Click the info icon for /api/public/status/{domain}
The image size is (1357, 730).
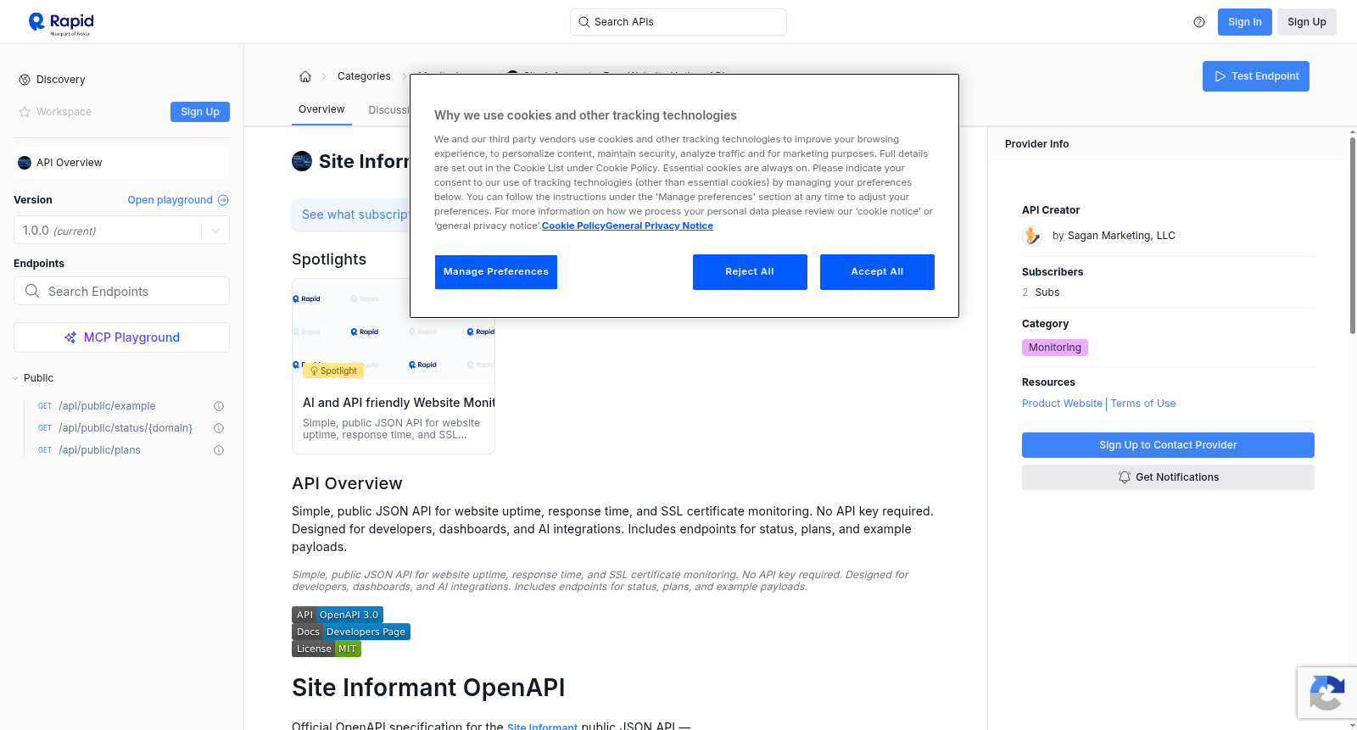pos(219,428)
